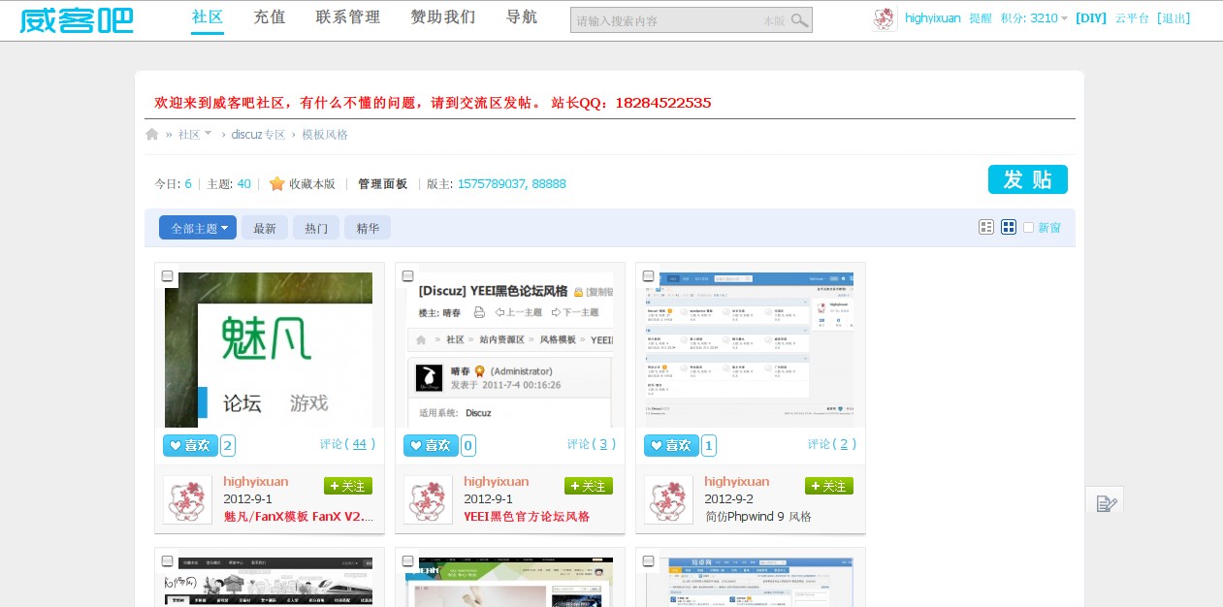Image resolution: width=1223 pixels, height=607 pixels.
Task: Open the Phpwind 9 screenshot thumbnail
Action: [750, 350]
